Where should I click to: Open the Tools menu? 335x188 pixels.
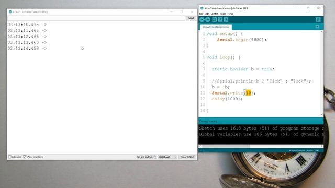click(222, 14)
